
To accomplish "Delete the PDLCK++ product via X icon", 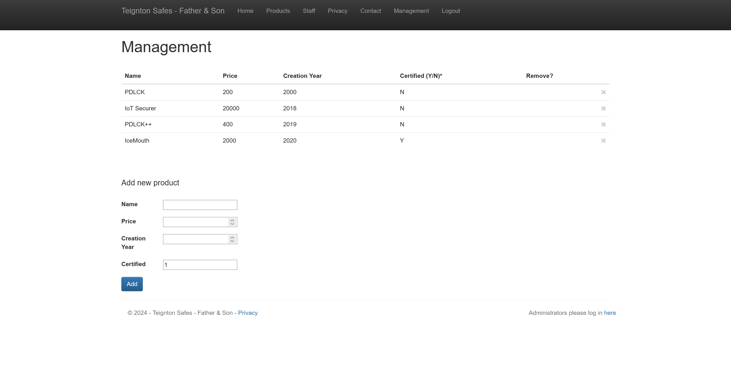I will click(x=603, y=124).
